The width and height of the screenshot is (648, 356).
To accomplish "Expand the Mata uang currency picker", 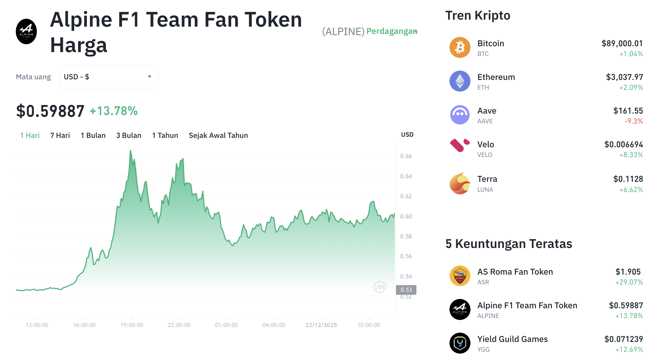I will pyautogui.click(x=108, y=77).
